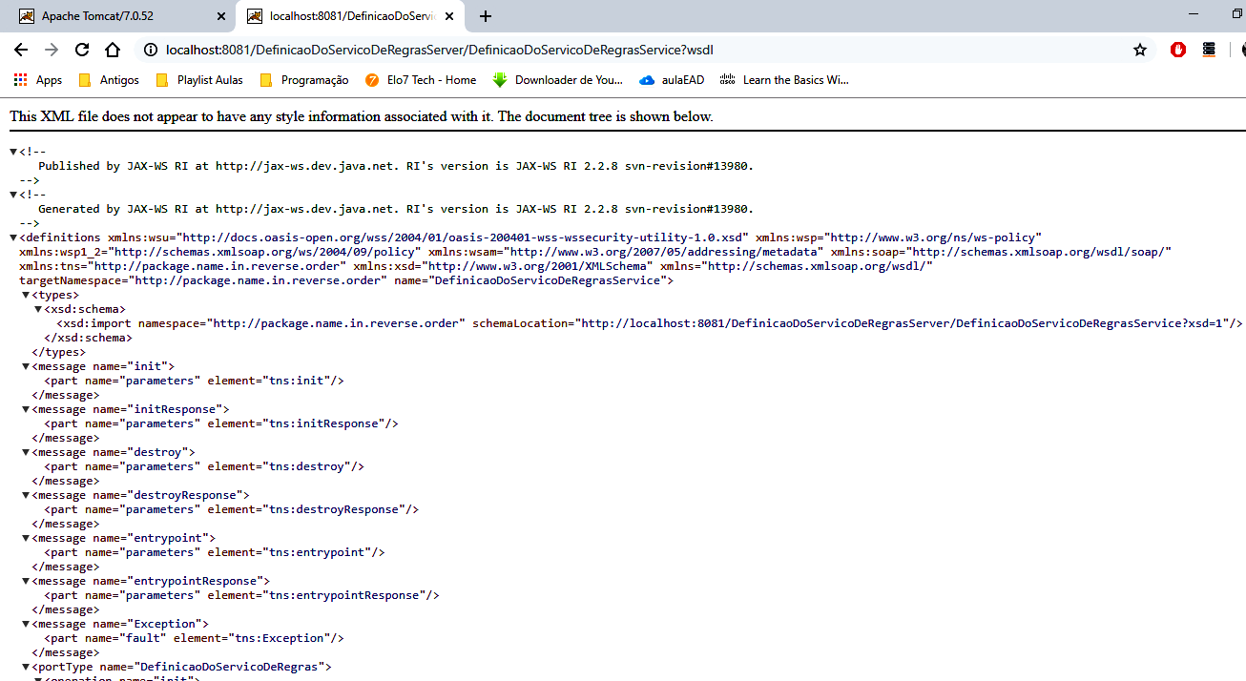This screenshot has width=1246, height=681.
Task: Open the Elo7 Tech - Home bookmark icon
Action: click(x=372, y=80)
